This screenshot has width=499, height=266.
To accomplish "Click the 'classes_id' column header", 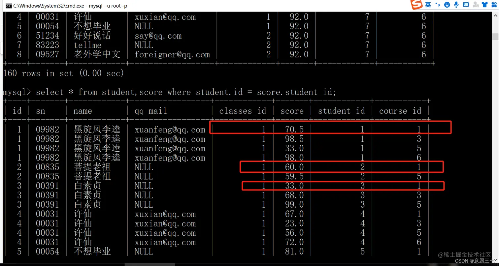I will [243, 111].
